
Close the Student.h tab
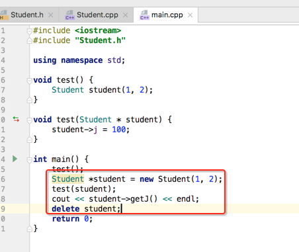coord(51,15)
